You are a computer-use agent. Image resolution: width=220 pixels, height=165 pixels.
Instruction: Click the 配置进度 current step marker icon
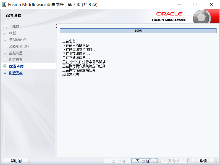point(5,66)
